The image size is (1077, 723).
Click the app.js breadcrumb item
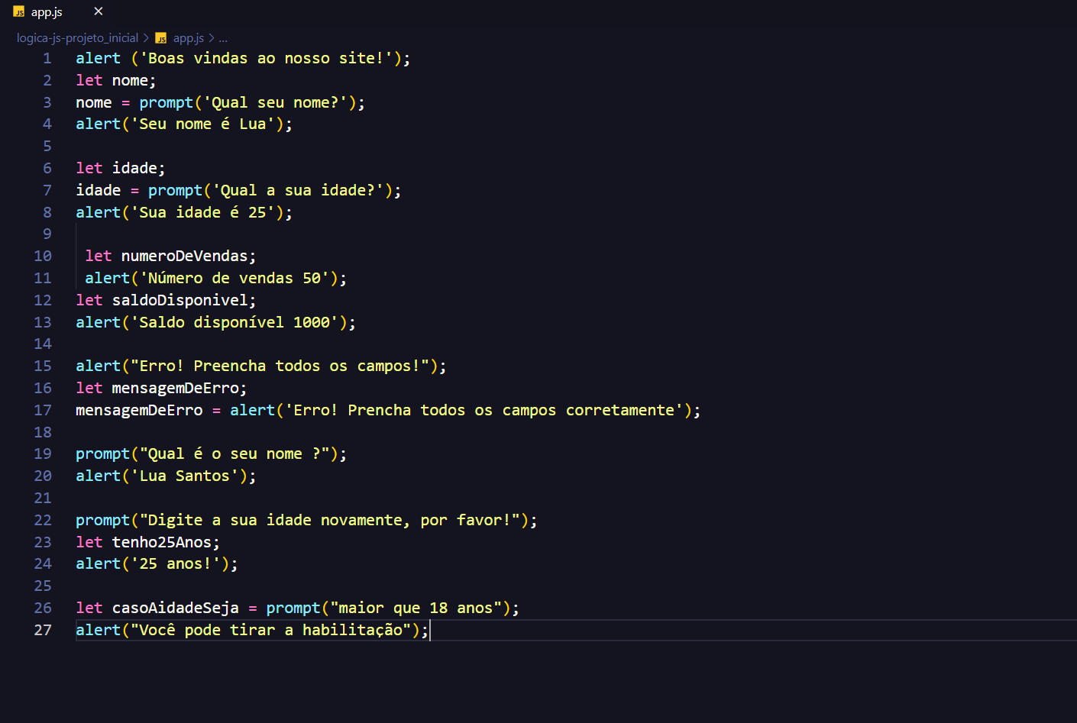coord(188,37)
